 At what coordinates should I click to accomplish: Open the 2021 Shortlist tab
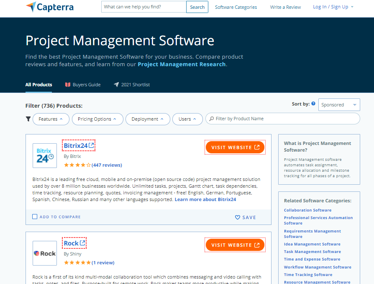click(132, 85)
